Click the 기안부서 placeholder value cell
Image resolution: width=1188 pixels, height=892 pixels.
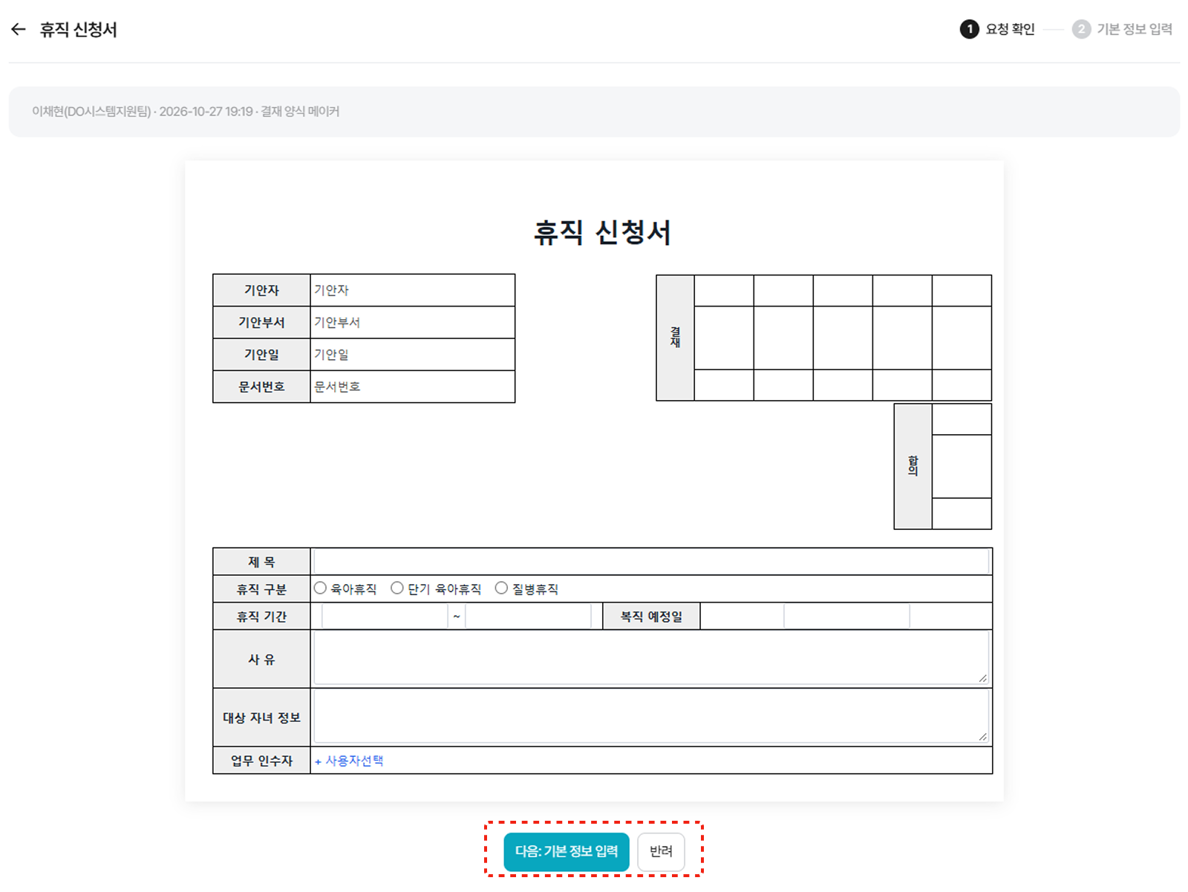(412, 322)
